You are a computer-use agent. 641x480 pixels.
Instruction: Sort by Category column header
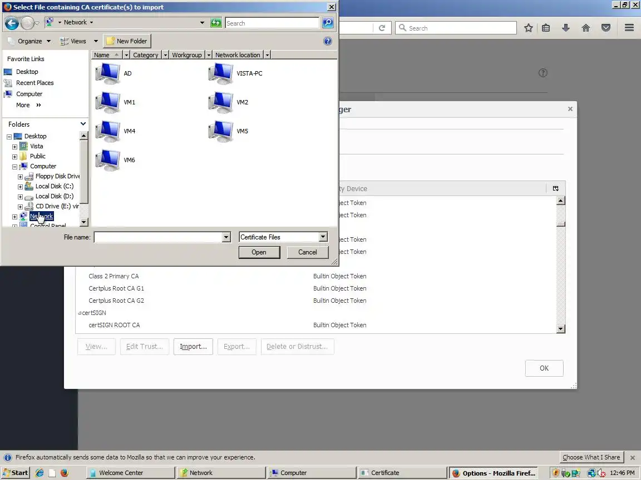146,54
